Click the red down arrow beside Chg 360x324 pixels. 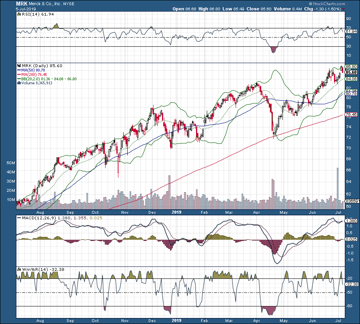pyautogui.click(x=344, y=9)
